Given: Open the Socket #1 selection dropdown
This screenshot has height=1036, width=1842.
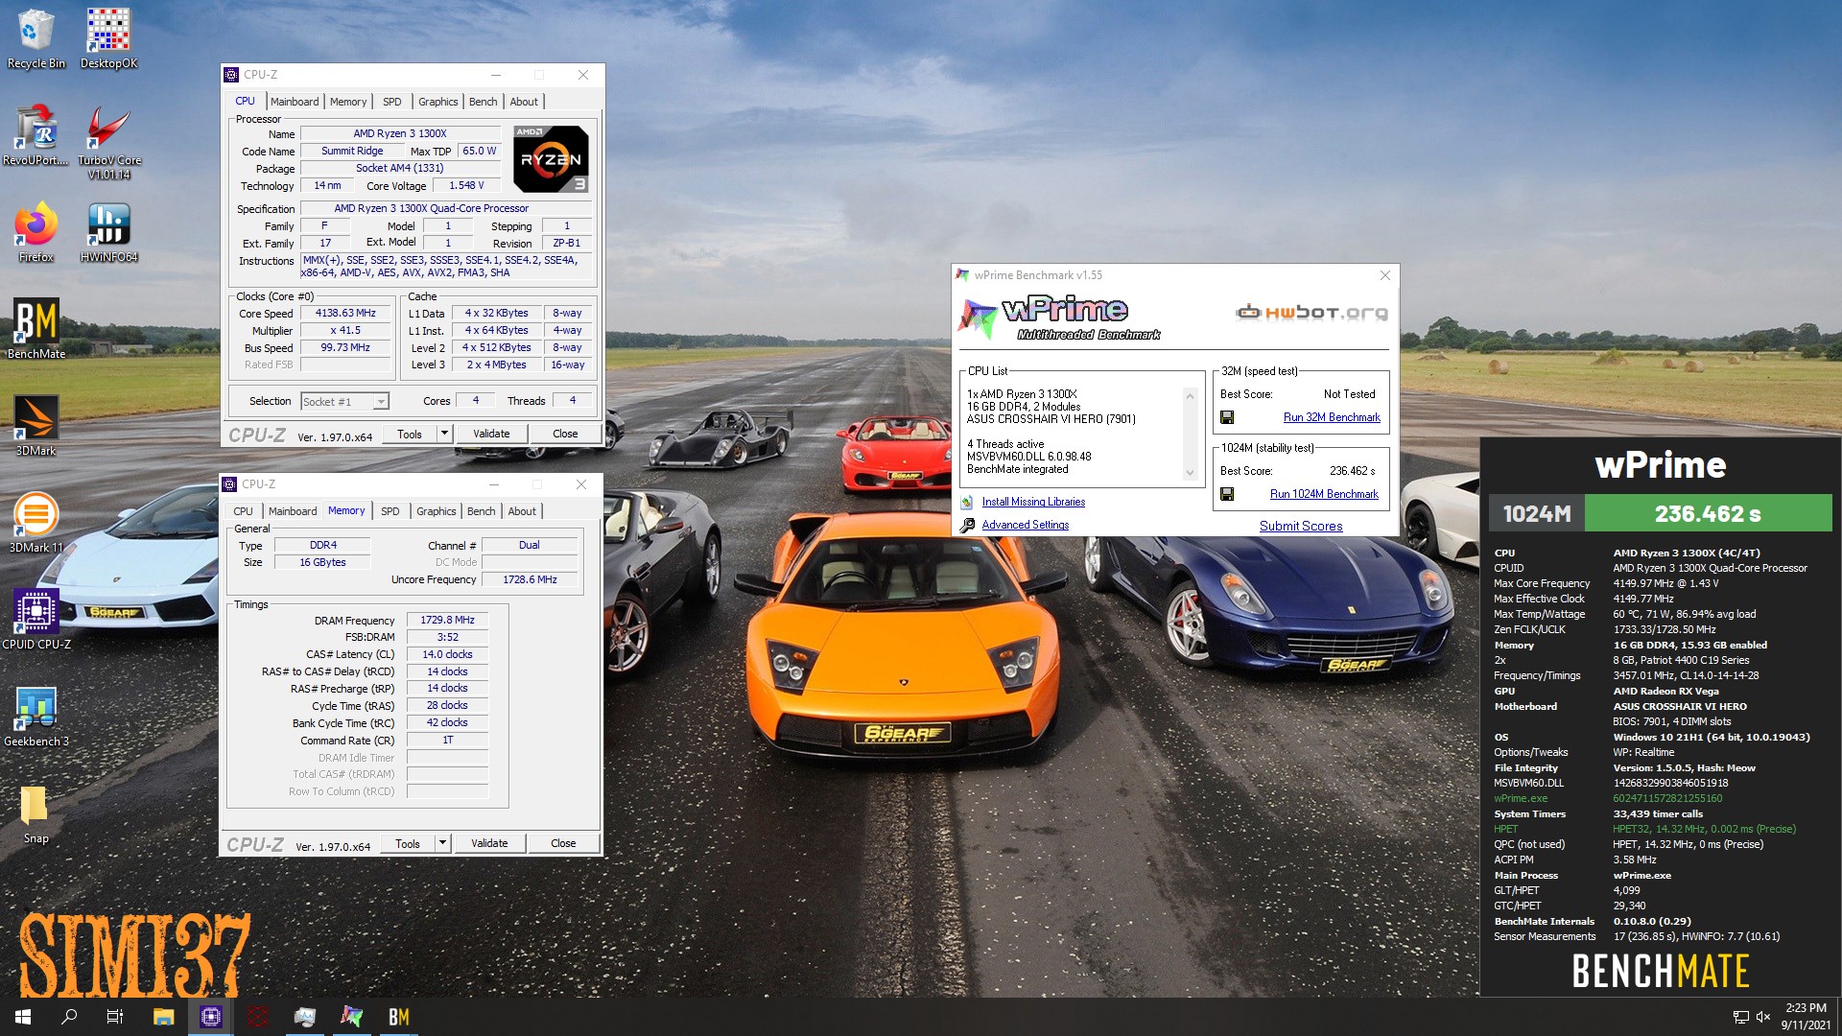Looking at the screenshot, I should click(344, 401).
